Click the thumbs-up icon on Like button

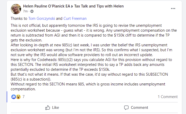[x=48, y=107]
